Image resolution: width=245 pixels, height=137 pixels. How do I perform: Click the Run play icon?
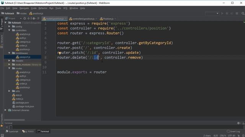pyautogui.click(x=222, y=14)
